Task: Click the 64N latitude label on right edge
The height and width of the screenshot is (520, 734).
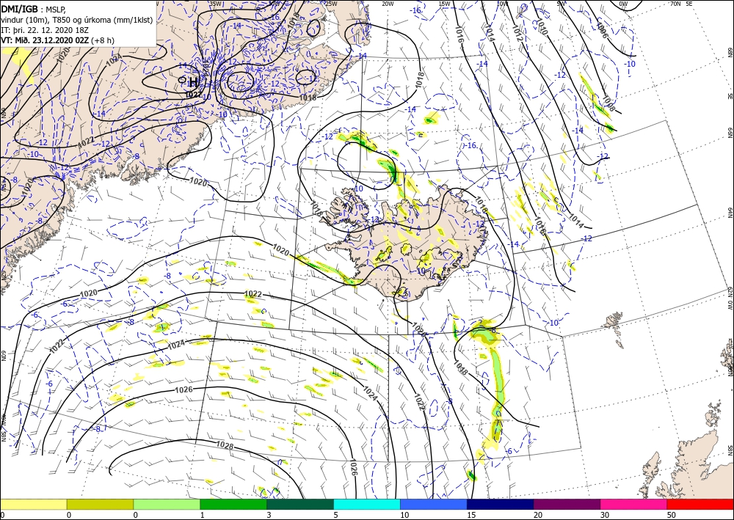Action: pos(730,213)
